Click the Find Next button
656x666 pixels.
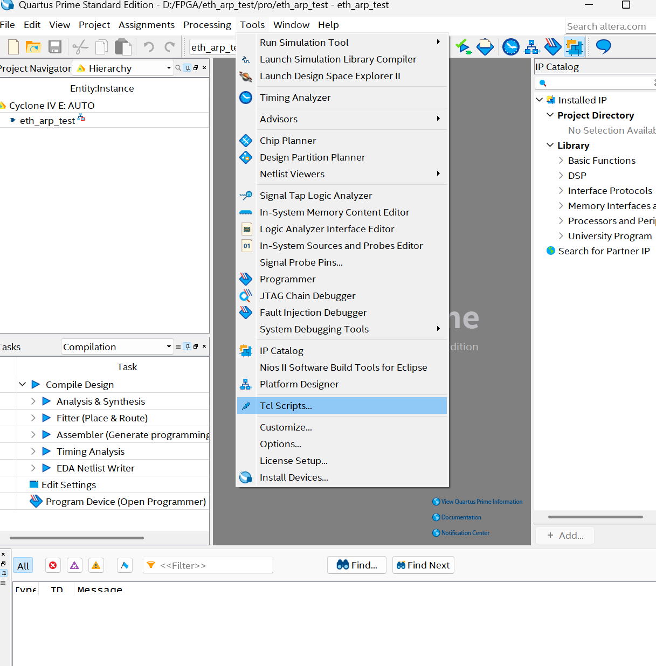(423, 565)
